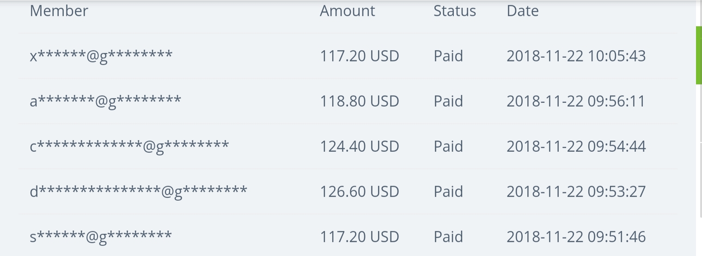
Task: Click the Amount column header
Action: [347, 11]
